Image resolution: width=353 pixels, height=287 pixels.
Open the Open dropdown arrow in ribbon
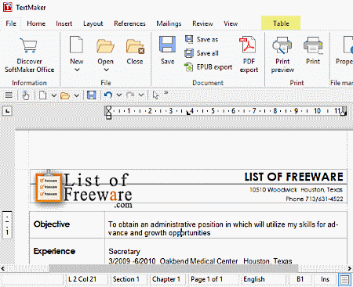pos(106,70)
